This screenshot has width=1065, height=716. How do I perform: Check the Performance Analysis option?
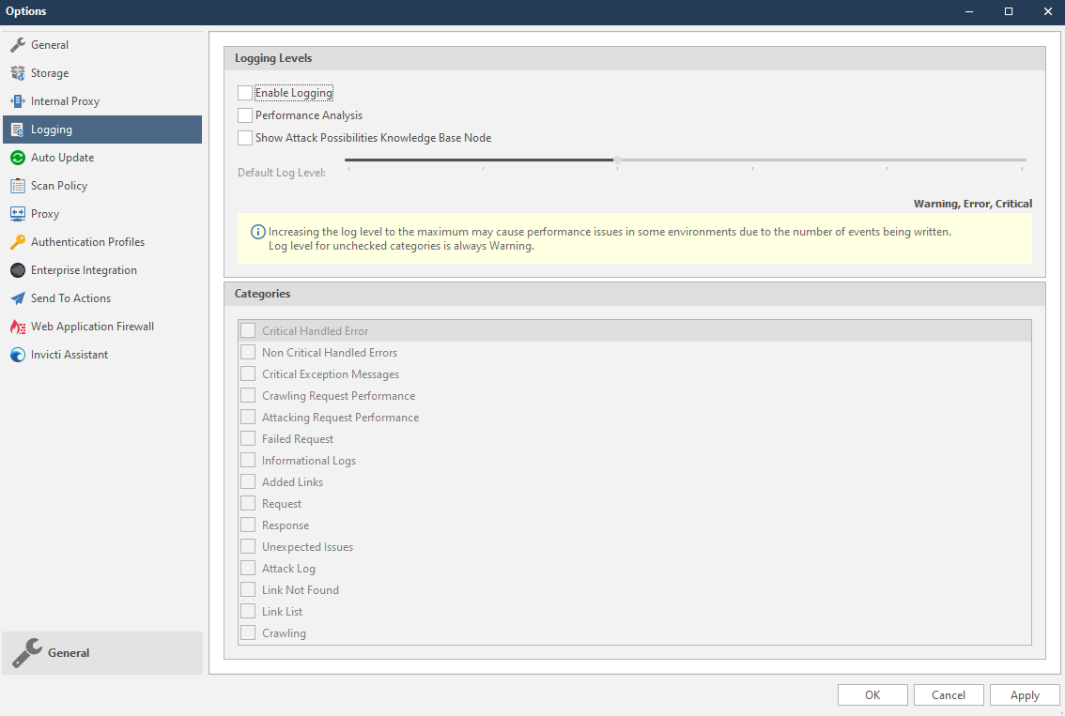(245, 114)
